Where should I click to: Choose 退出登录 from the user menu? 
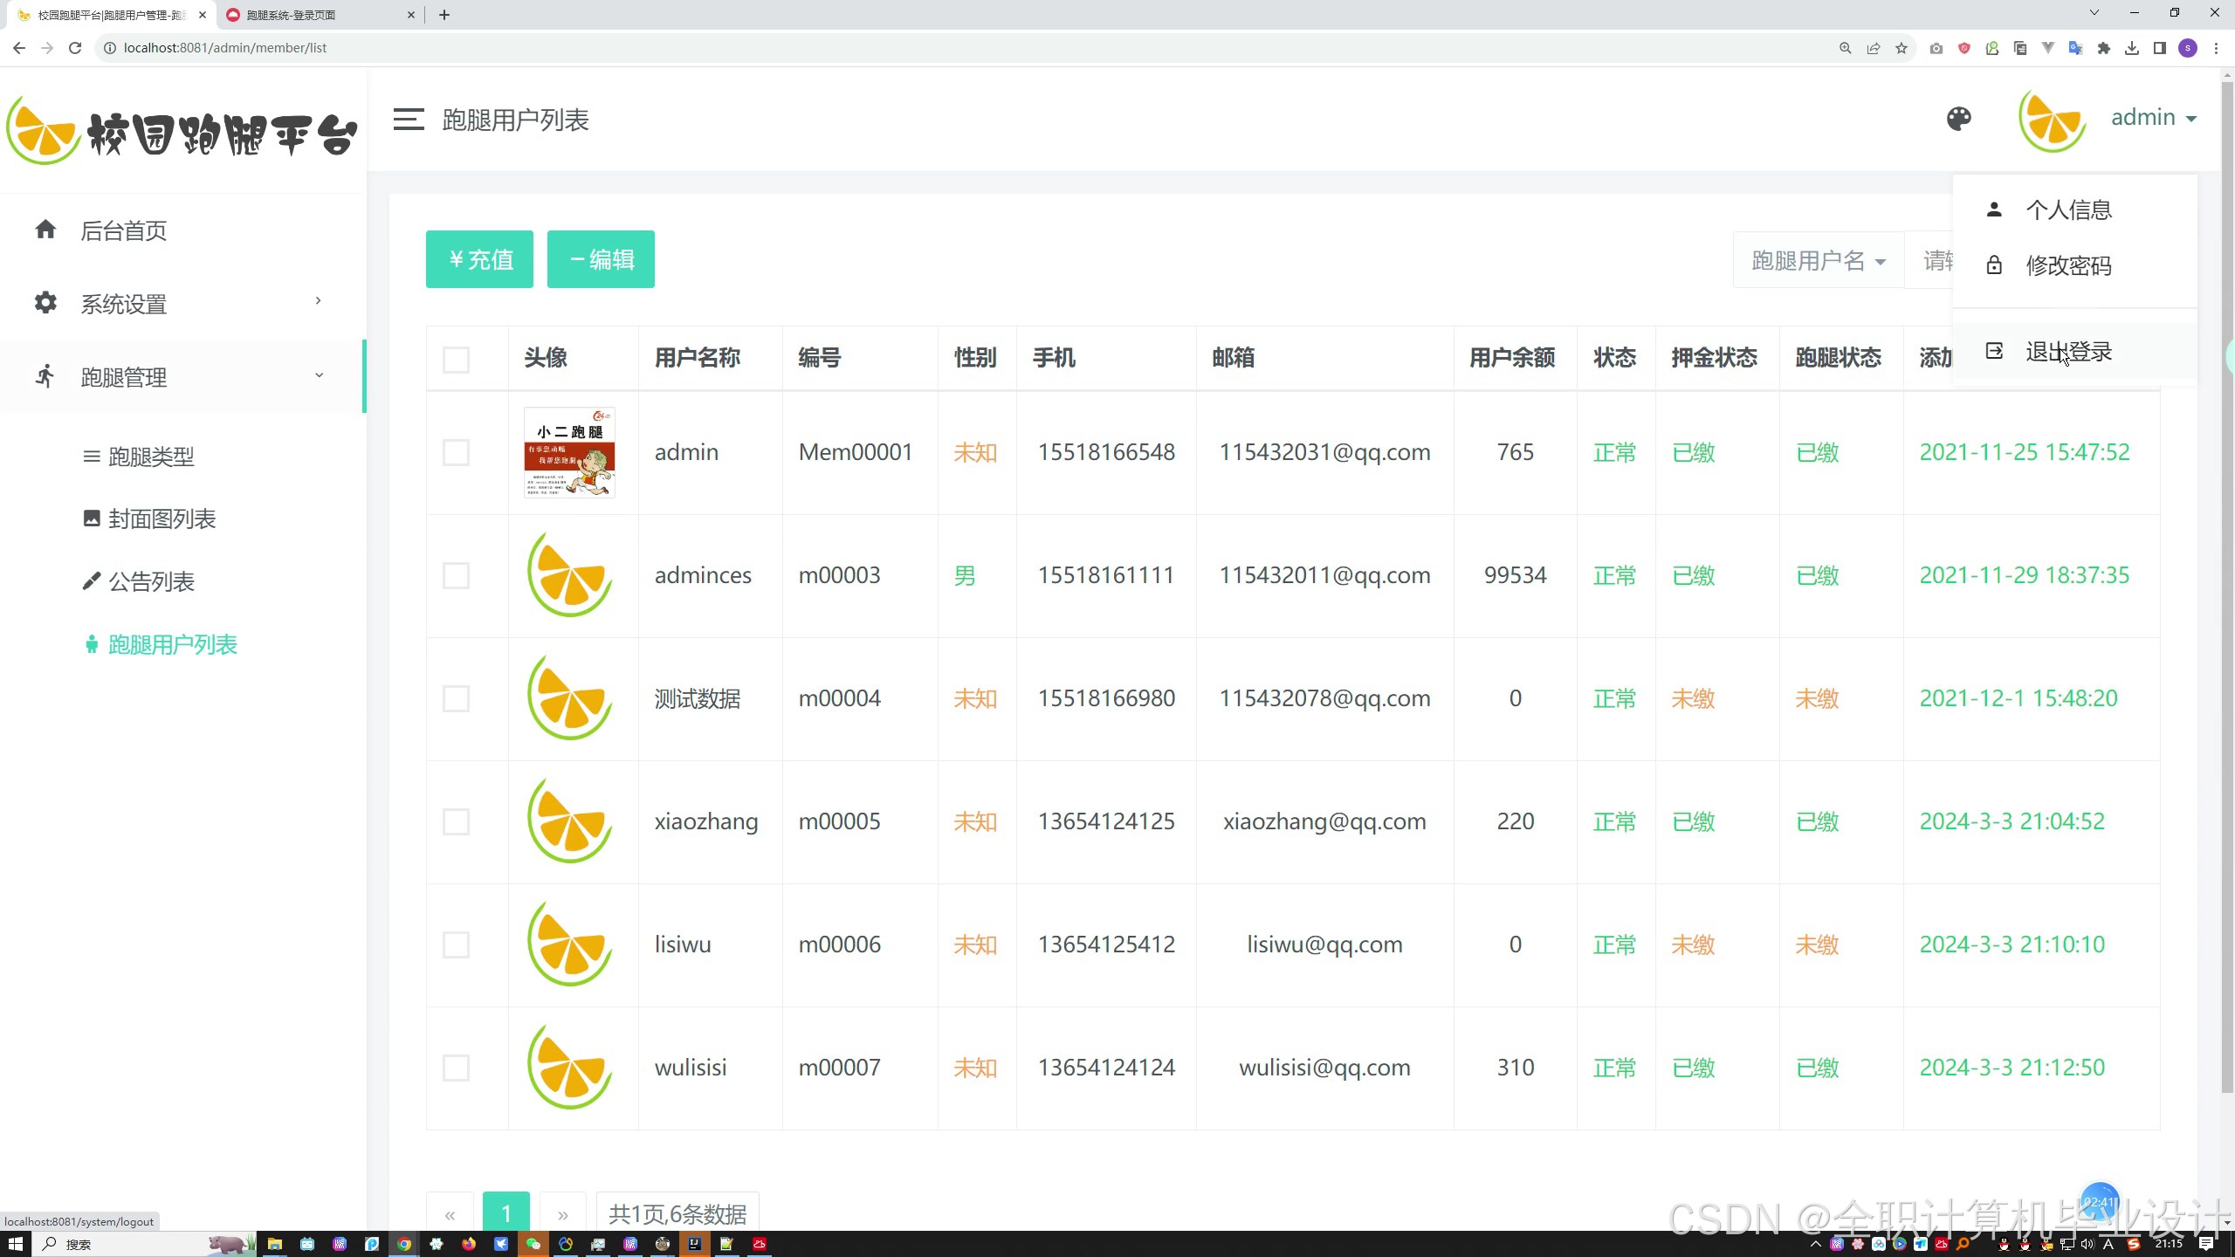[2067, 352]
